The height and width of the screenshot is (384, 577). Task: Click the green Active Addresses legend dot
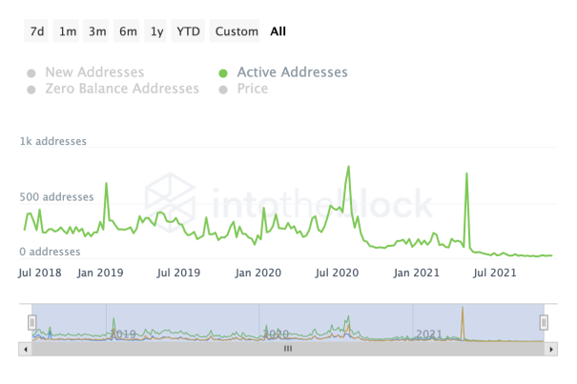223,72
